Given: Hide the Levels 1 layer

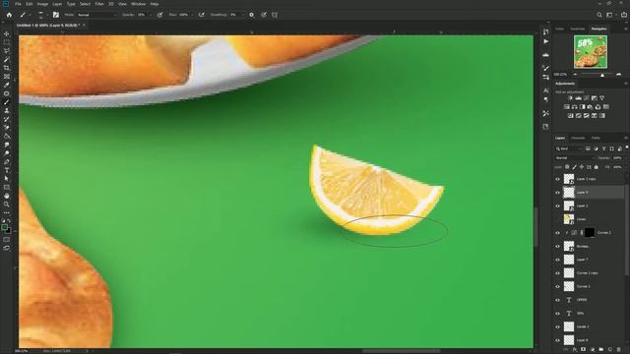Looking at the screenshot, I should coord(557,326).
